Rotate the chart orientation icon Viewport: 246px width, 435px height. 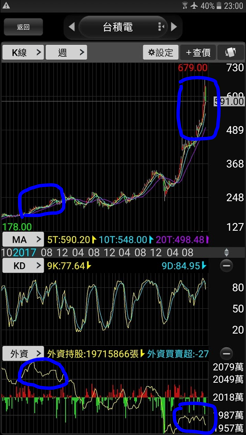click(x=231, y=52)
